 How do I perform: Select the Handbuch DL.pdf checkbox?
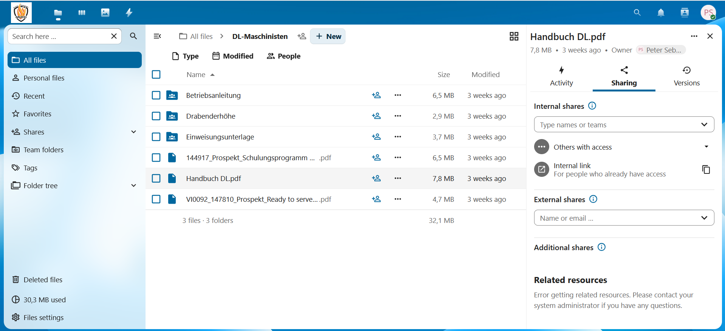[x=156, y=178]
